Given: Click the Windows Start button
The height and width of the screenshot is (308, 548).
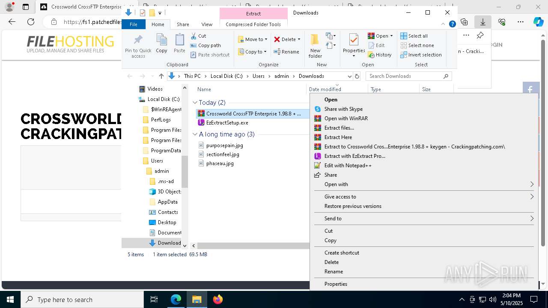Looking at the screenshot, I should click(x=10, y=299).
